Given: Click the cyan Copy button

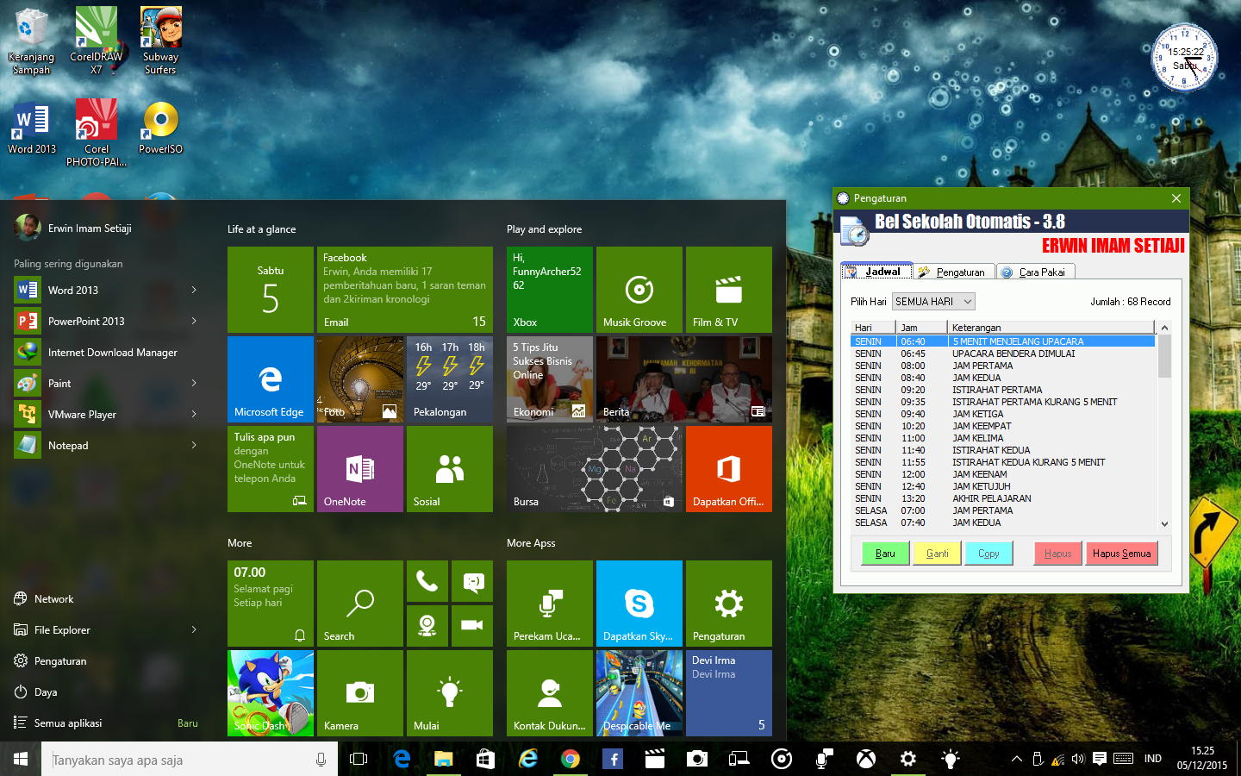Looking at the screenshot, I should coord(988,554).
